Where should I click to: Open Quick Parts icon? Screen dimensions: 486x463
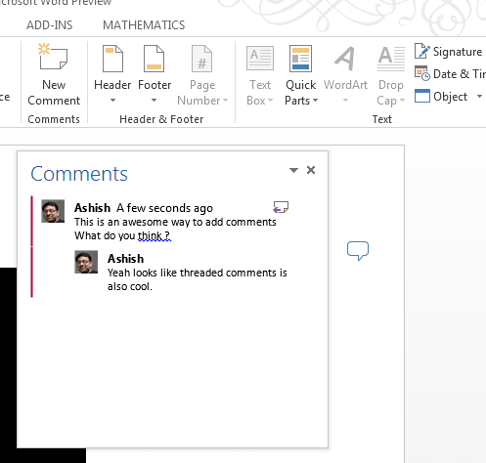[x=300, y=59]
